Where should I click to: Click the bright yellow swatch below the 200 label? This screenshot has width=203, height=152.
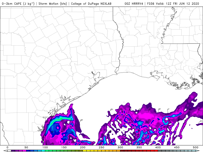click(x=84, y=150)
